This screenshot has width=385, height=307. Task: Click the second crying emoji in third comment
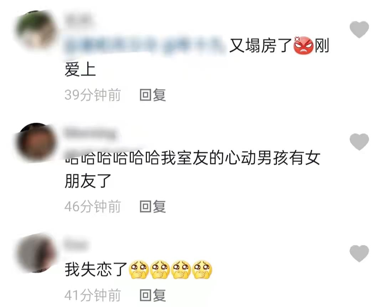[160, 270]
